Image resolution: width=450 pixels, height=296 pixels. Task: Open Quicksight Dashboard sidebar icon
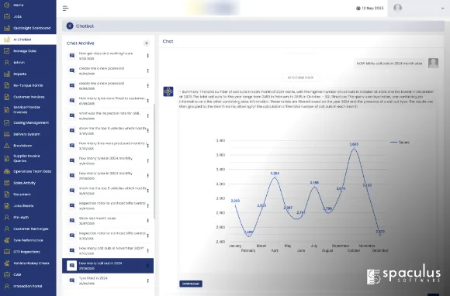[x=7, y=28]
